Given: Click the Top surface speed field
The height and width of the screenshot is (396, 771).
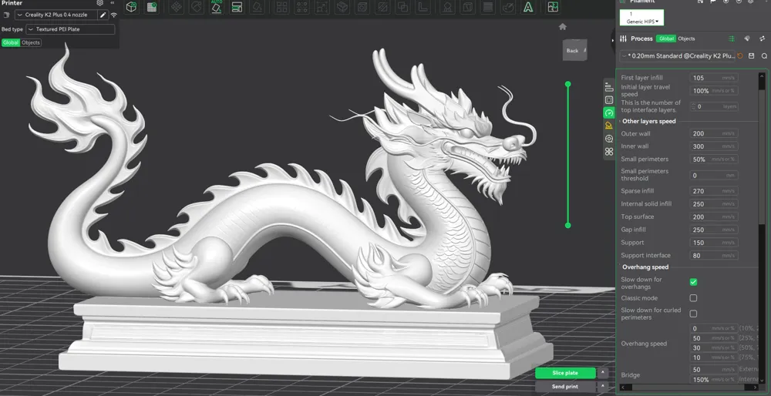Looking at the screenshot, I should point(713,216).
